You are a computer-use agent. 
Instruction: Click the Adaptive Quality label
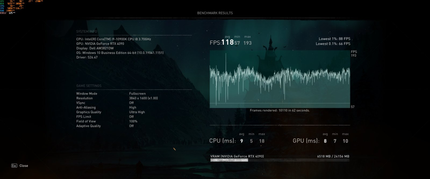click(x=88, y=126)
